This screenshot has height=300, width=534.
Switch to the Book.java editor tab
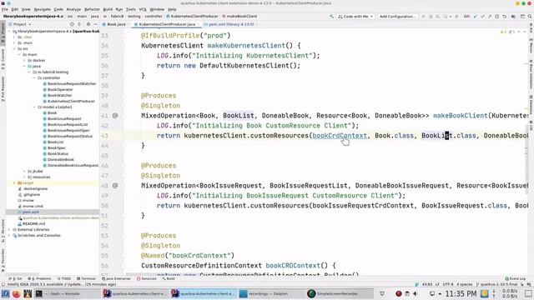pos(114,24)
